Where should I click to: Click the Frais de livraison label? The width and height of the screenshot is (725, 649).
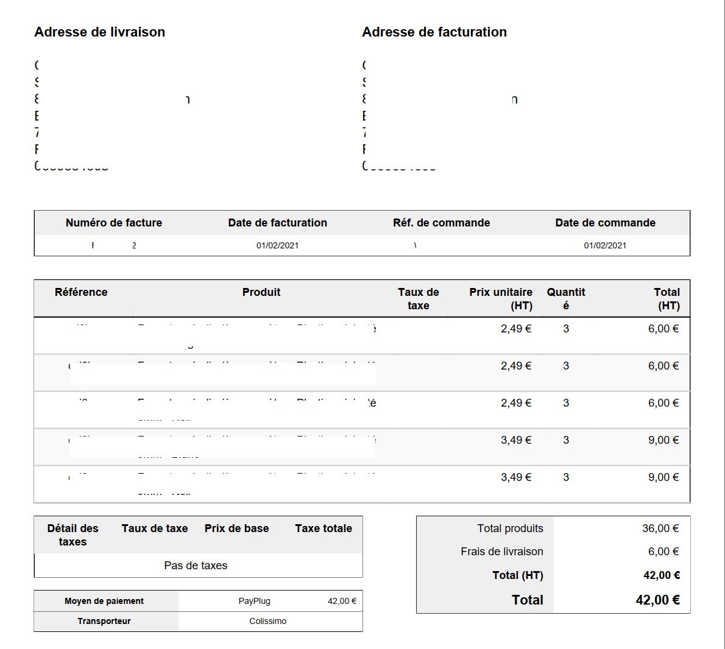501,552
